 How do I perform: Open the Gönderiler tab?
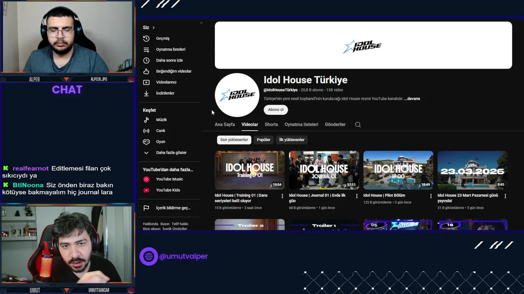pyautogui.click(x=335, y=125)
